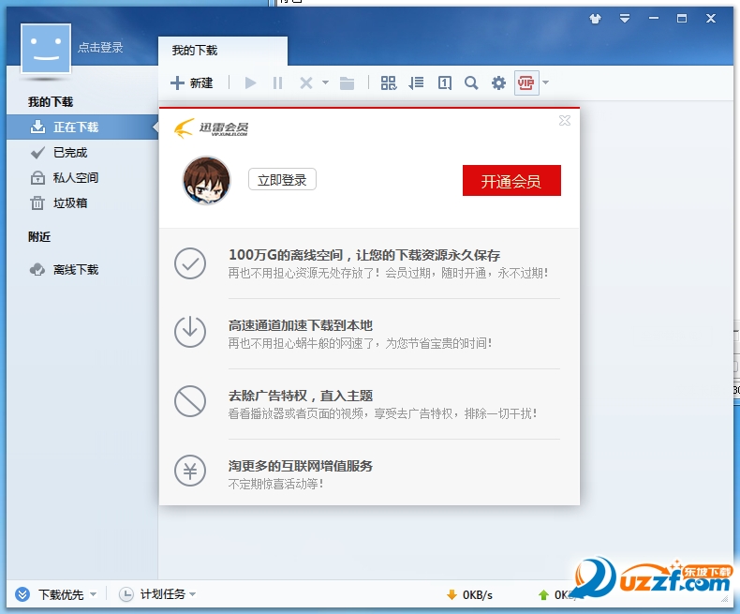Expand the dropdown arrow beside VIP icon
The image size is (740, 614).
pos(545,82)
